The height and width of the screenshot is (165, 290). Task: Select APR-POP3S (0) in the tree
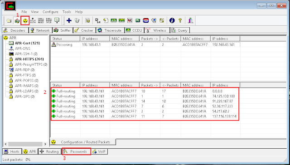pyautogui.click(x=27, y=81)
